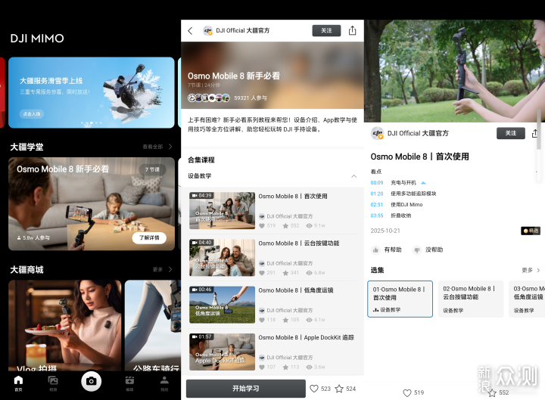This screenshot has width=545, height=400.
Task: Click the video panel vertical scrollbar
Action: point(538,129)
